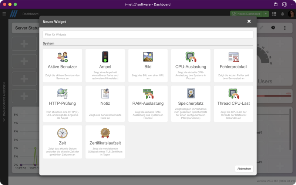Click the red 66% progress bar
296x185 pixels.
pyautogui.click(x=274, y=96)
